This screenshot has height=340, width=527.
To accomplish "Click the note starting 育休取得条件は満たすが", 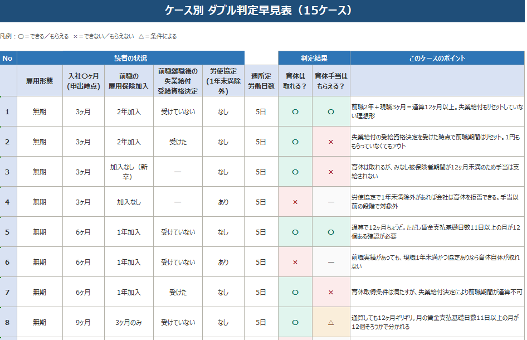I will [x=437, y=292].
